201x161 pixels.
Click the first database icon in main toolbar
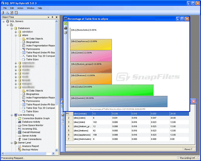pos(3,13)
